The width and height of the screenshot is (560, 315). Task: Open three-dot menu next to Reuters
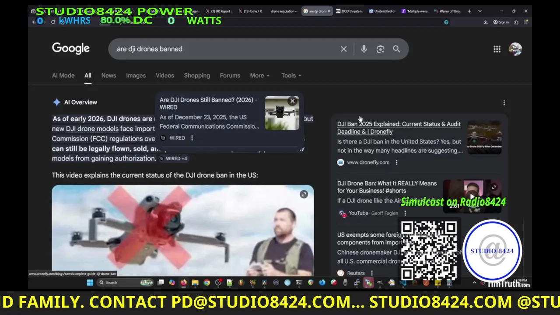coord(372,273)
